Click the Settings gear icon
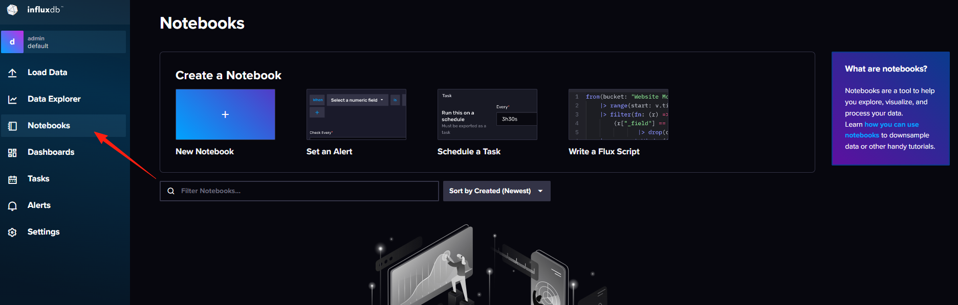 [x=13, y=232]
